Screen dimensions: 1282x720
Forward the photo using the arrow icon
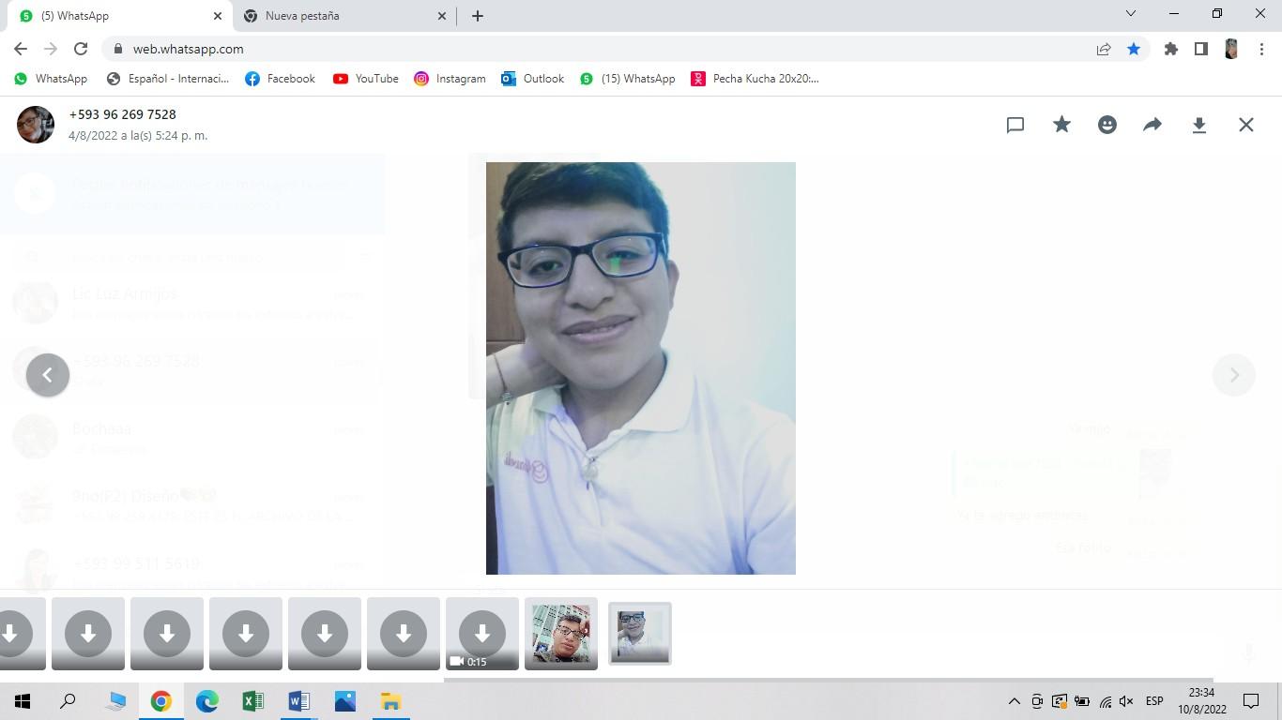click(x=1152, y=125)
